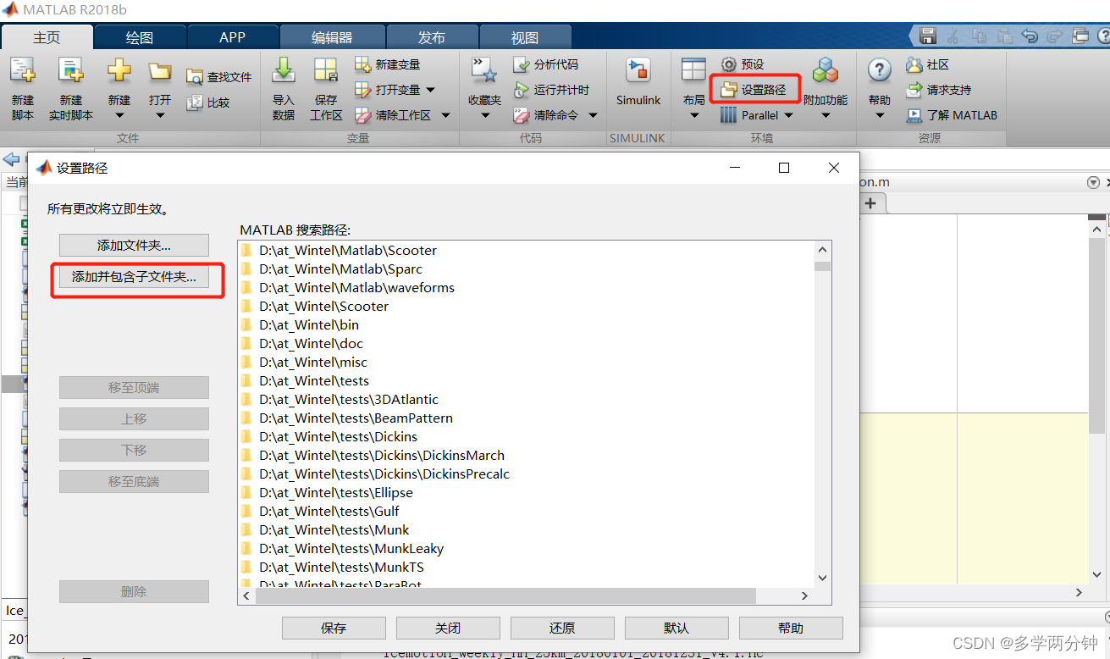1110x659 pixels.
Task: Expand Open Variable (打开变量) dropdown arrow
Action: pos(430,90)
